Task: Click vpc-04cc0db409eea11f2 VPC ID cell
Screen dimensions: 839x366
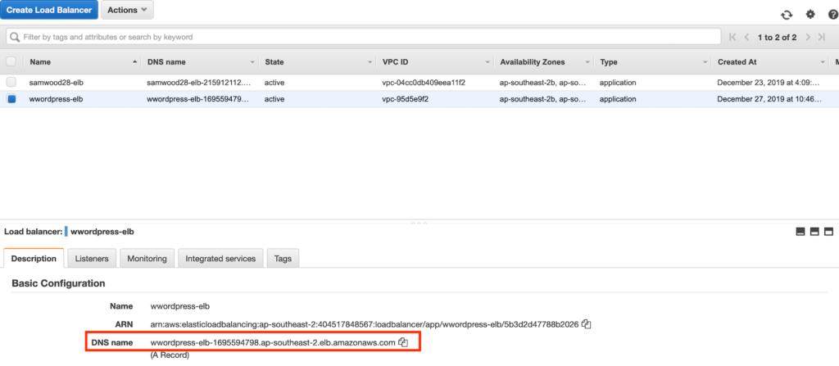Action: point(424,83)
